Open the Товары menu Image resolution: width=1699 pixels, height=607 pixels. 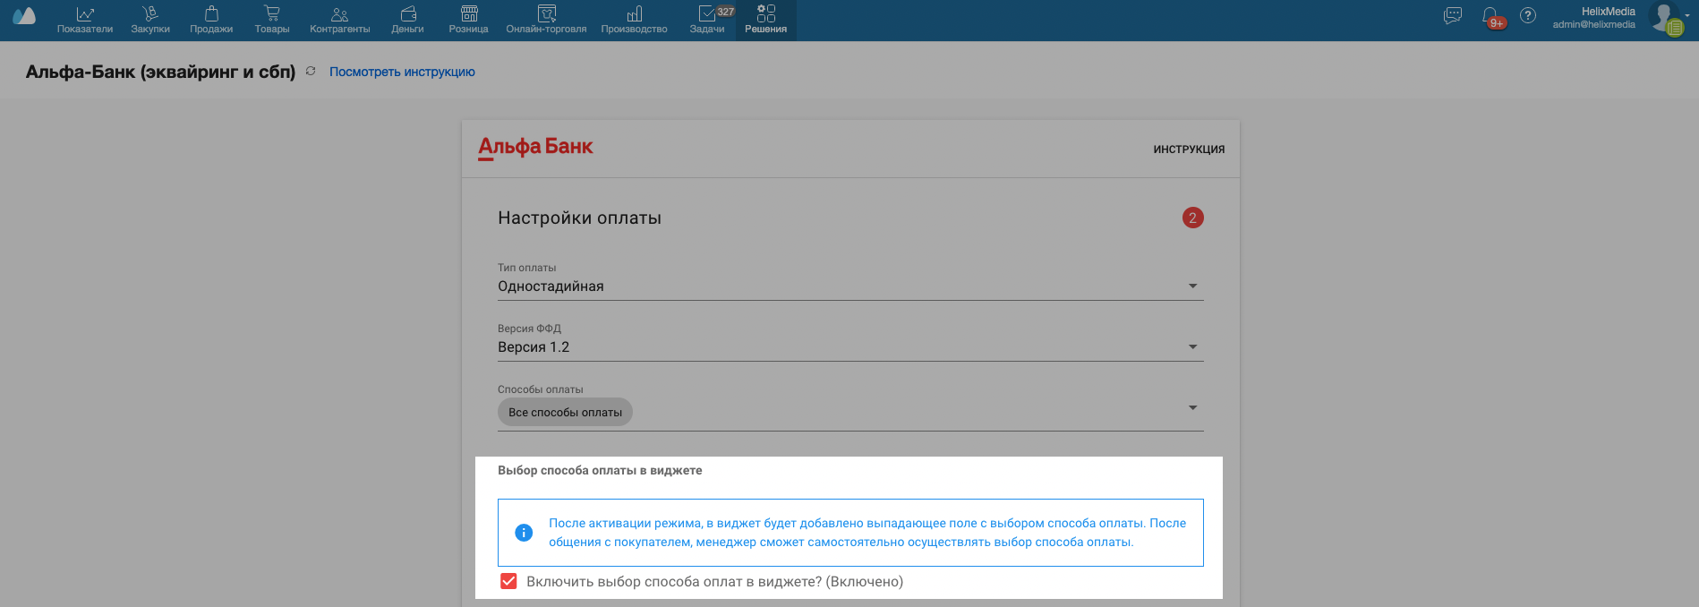click(272, 21)
